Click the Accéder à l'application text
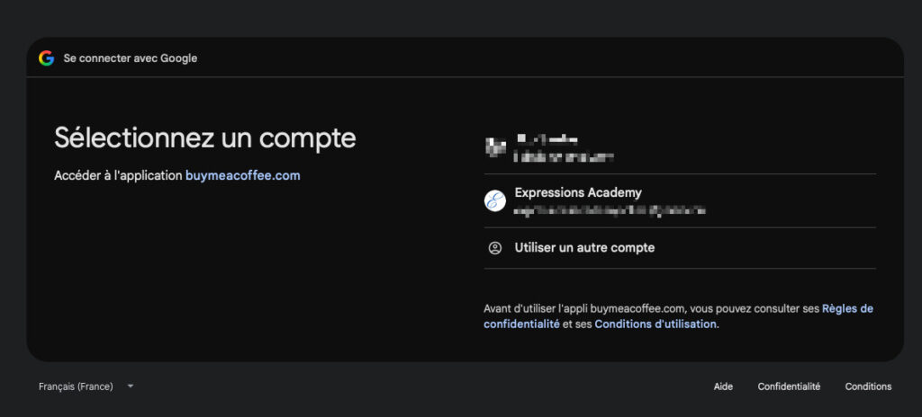922x417 pixels. tap(118, 175)
